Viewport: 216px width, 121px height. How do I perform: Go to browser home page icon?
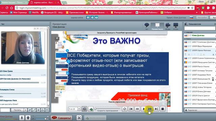[x=11, y=8]
